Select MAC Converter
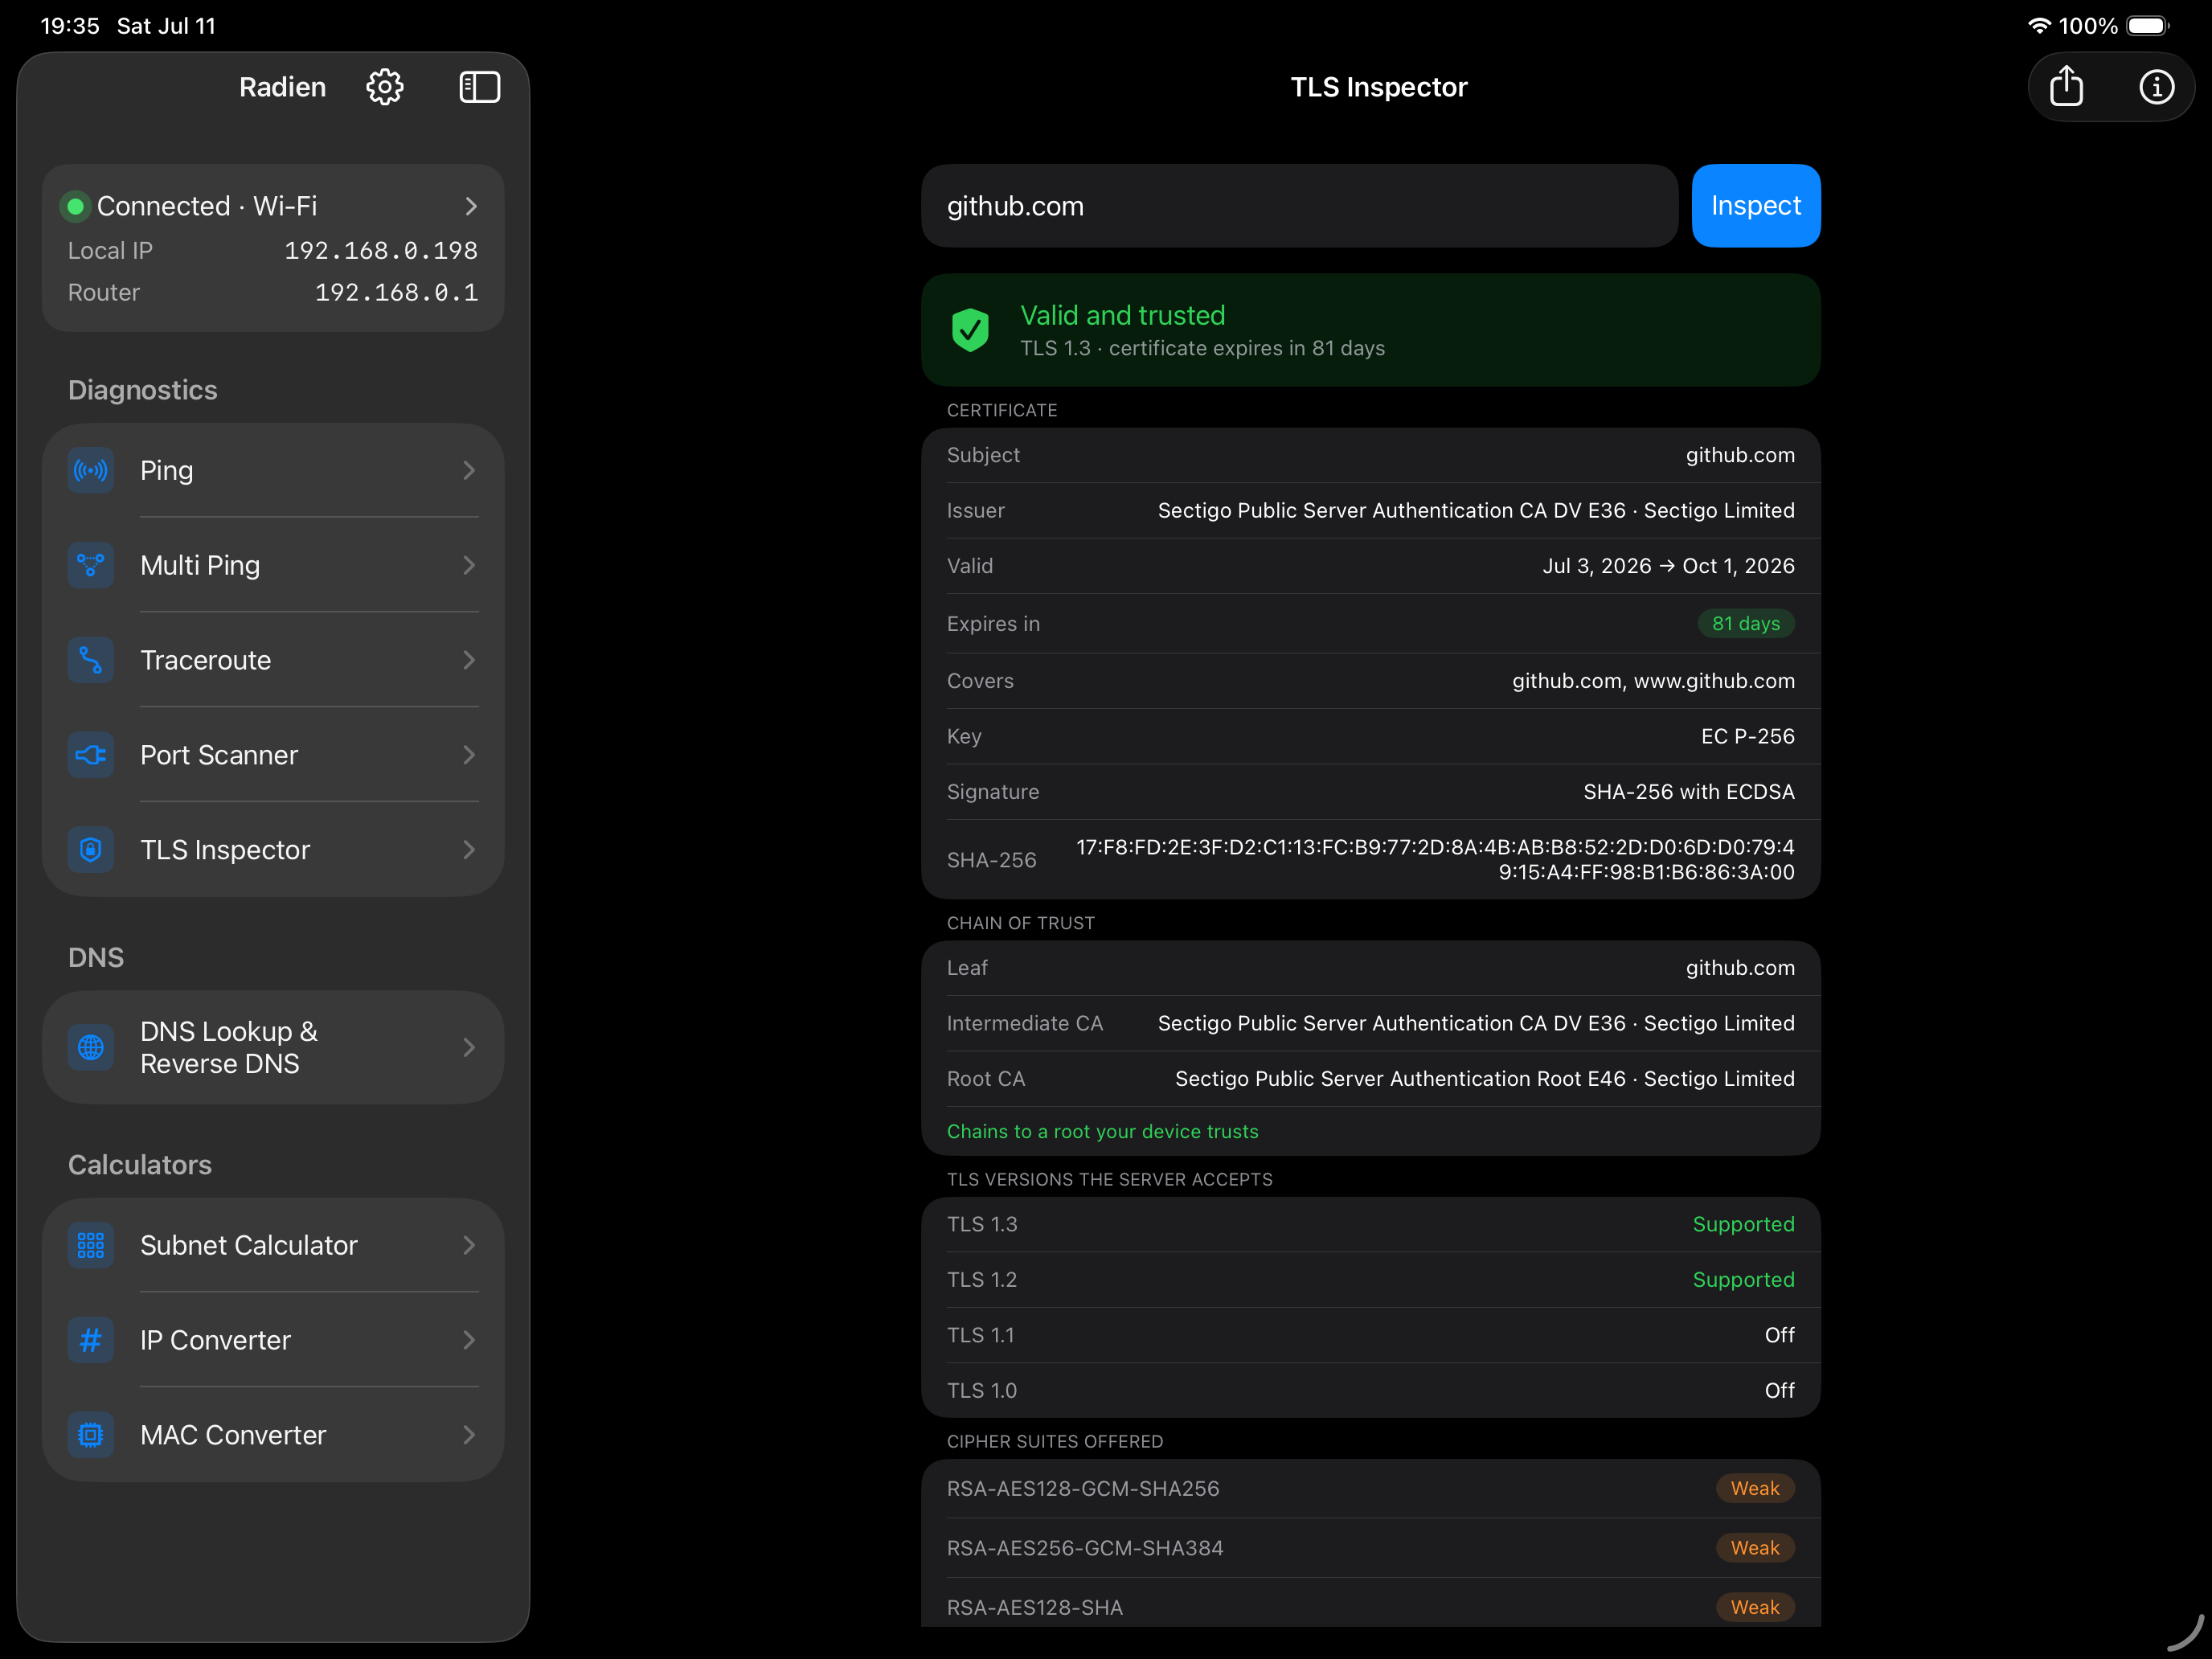Image resolution: width=2212 pixels, height=1659 pixels. 273,1435
